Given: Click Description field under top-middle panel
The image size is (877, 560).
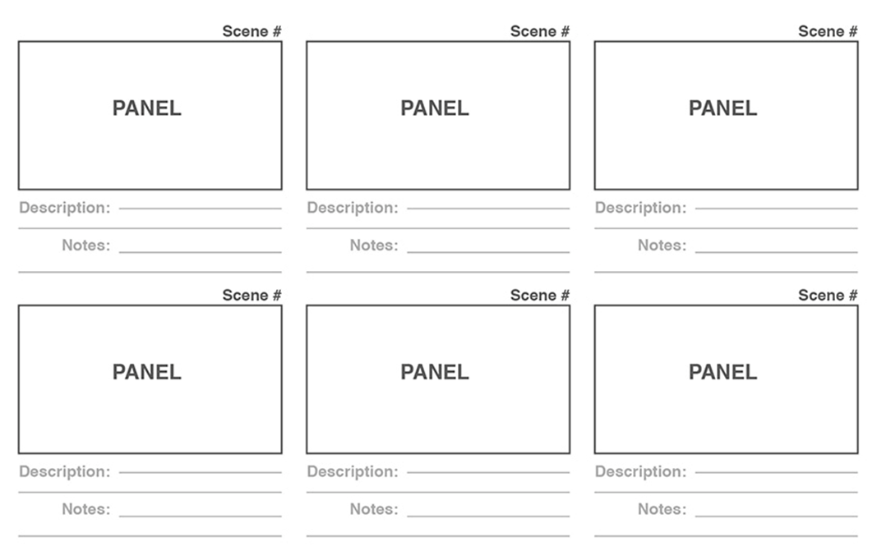Looking at the screenshot, I should (488, 208).
